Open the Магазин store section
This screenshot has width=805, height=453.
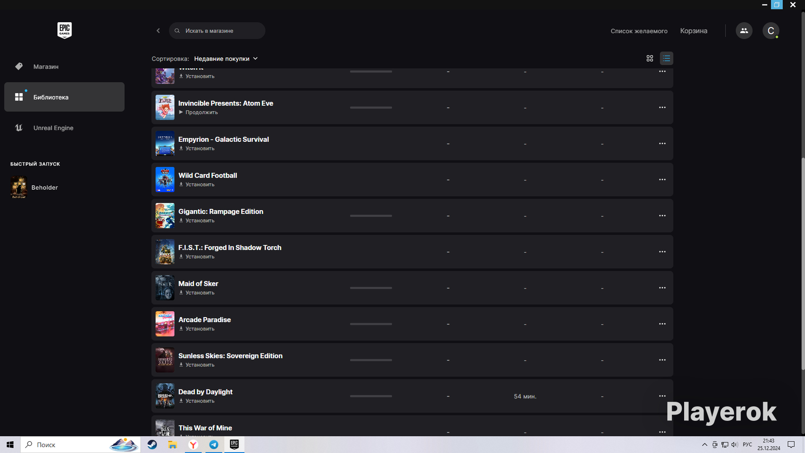[64, 67]
